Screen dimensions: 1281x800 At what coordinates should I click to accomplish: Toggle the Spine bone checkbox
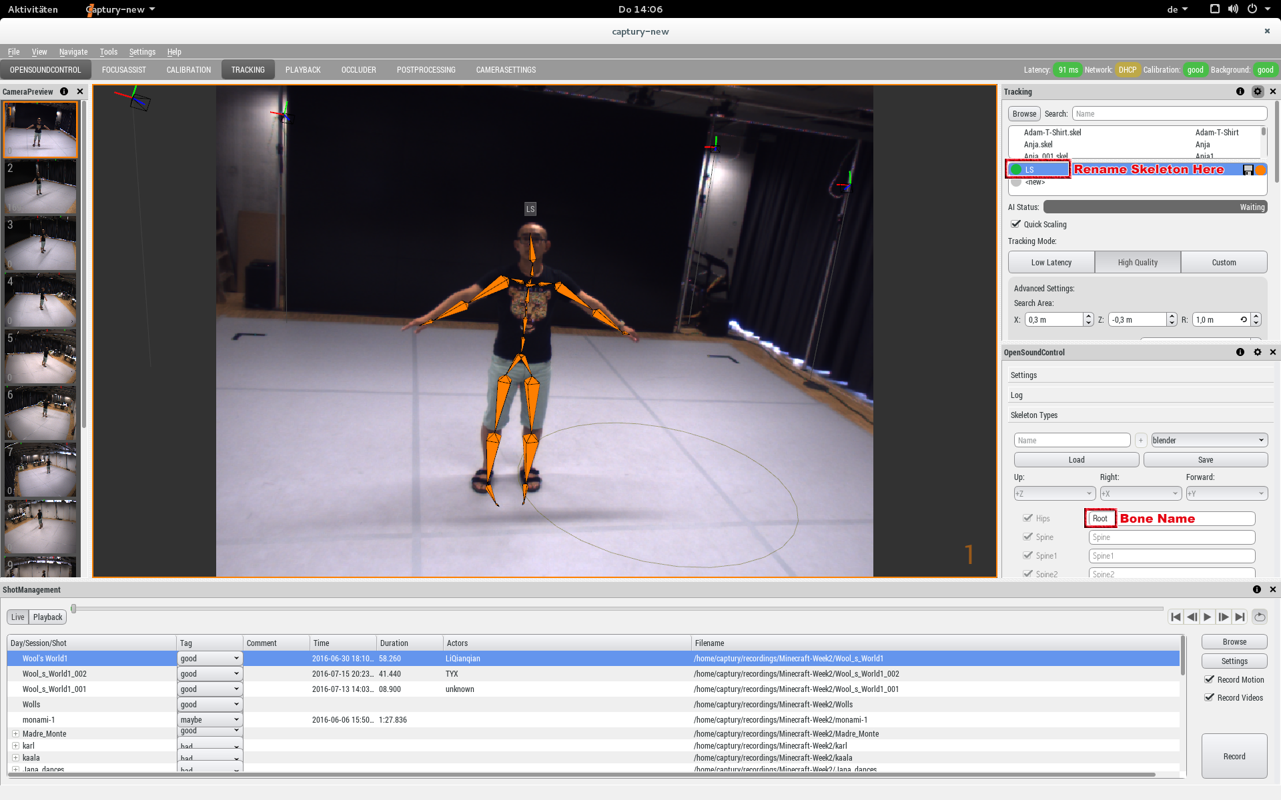1028,537
